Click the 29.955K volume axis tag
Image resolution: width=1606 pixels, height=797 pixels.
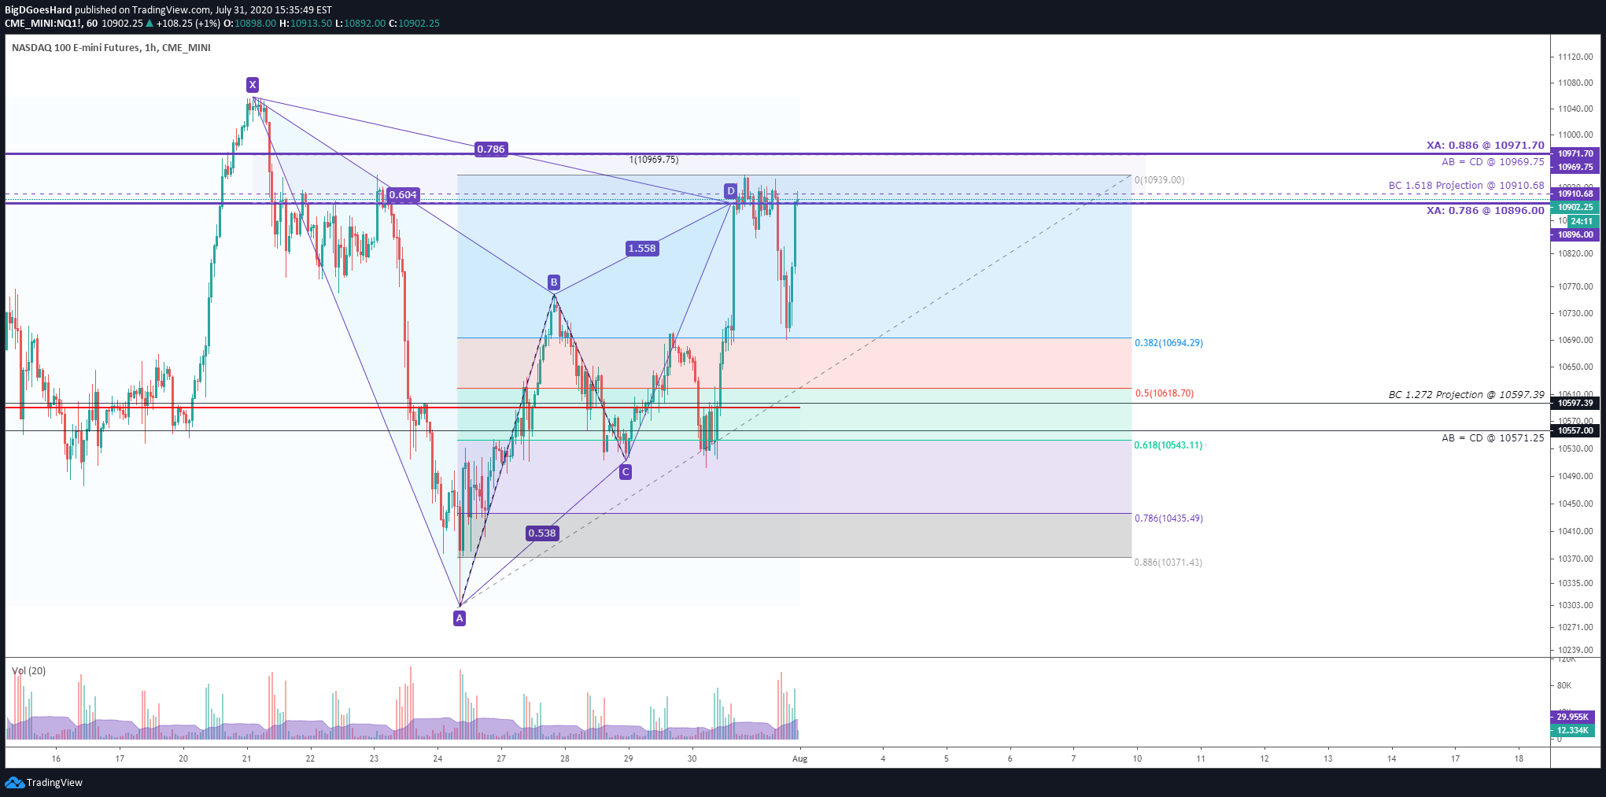click(1572, 717)
